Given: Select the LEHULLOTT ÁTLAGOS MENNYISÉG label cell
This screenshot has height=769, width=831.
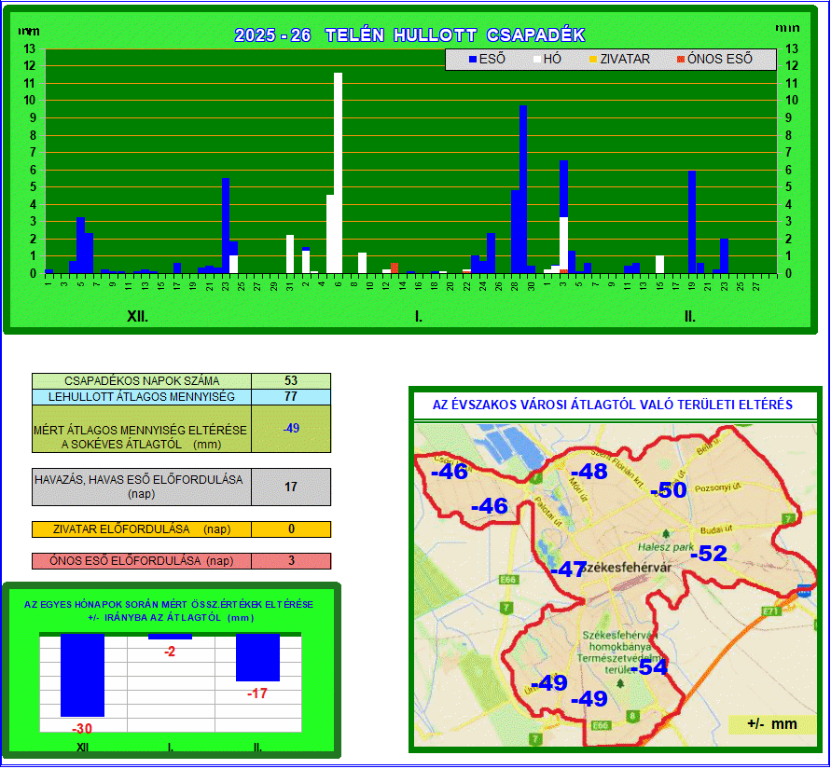Looking at the screenshot, I should pos(142,397).
